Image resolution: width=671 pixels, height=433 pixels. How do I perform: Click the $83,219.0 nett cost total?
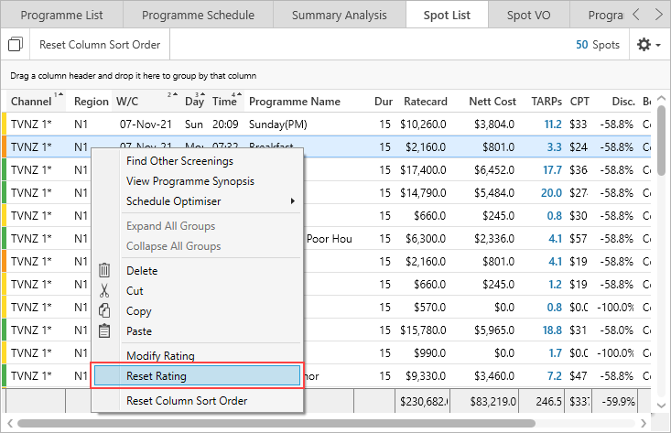coord(493,401)
